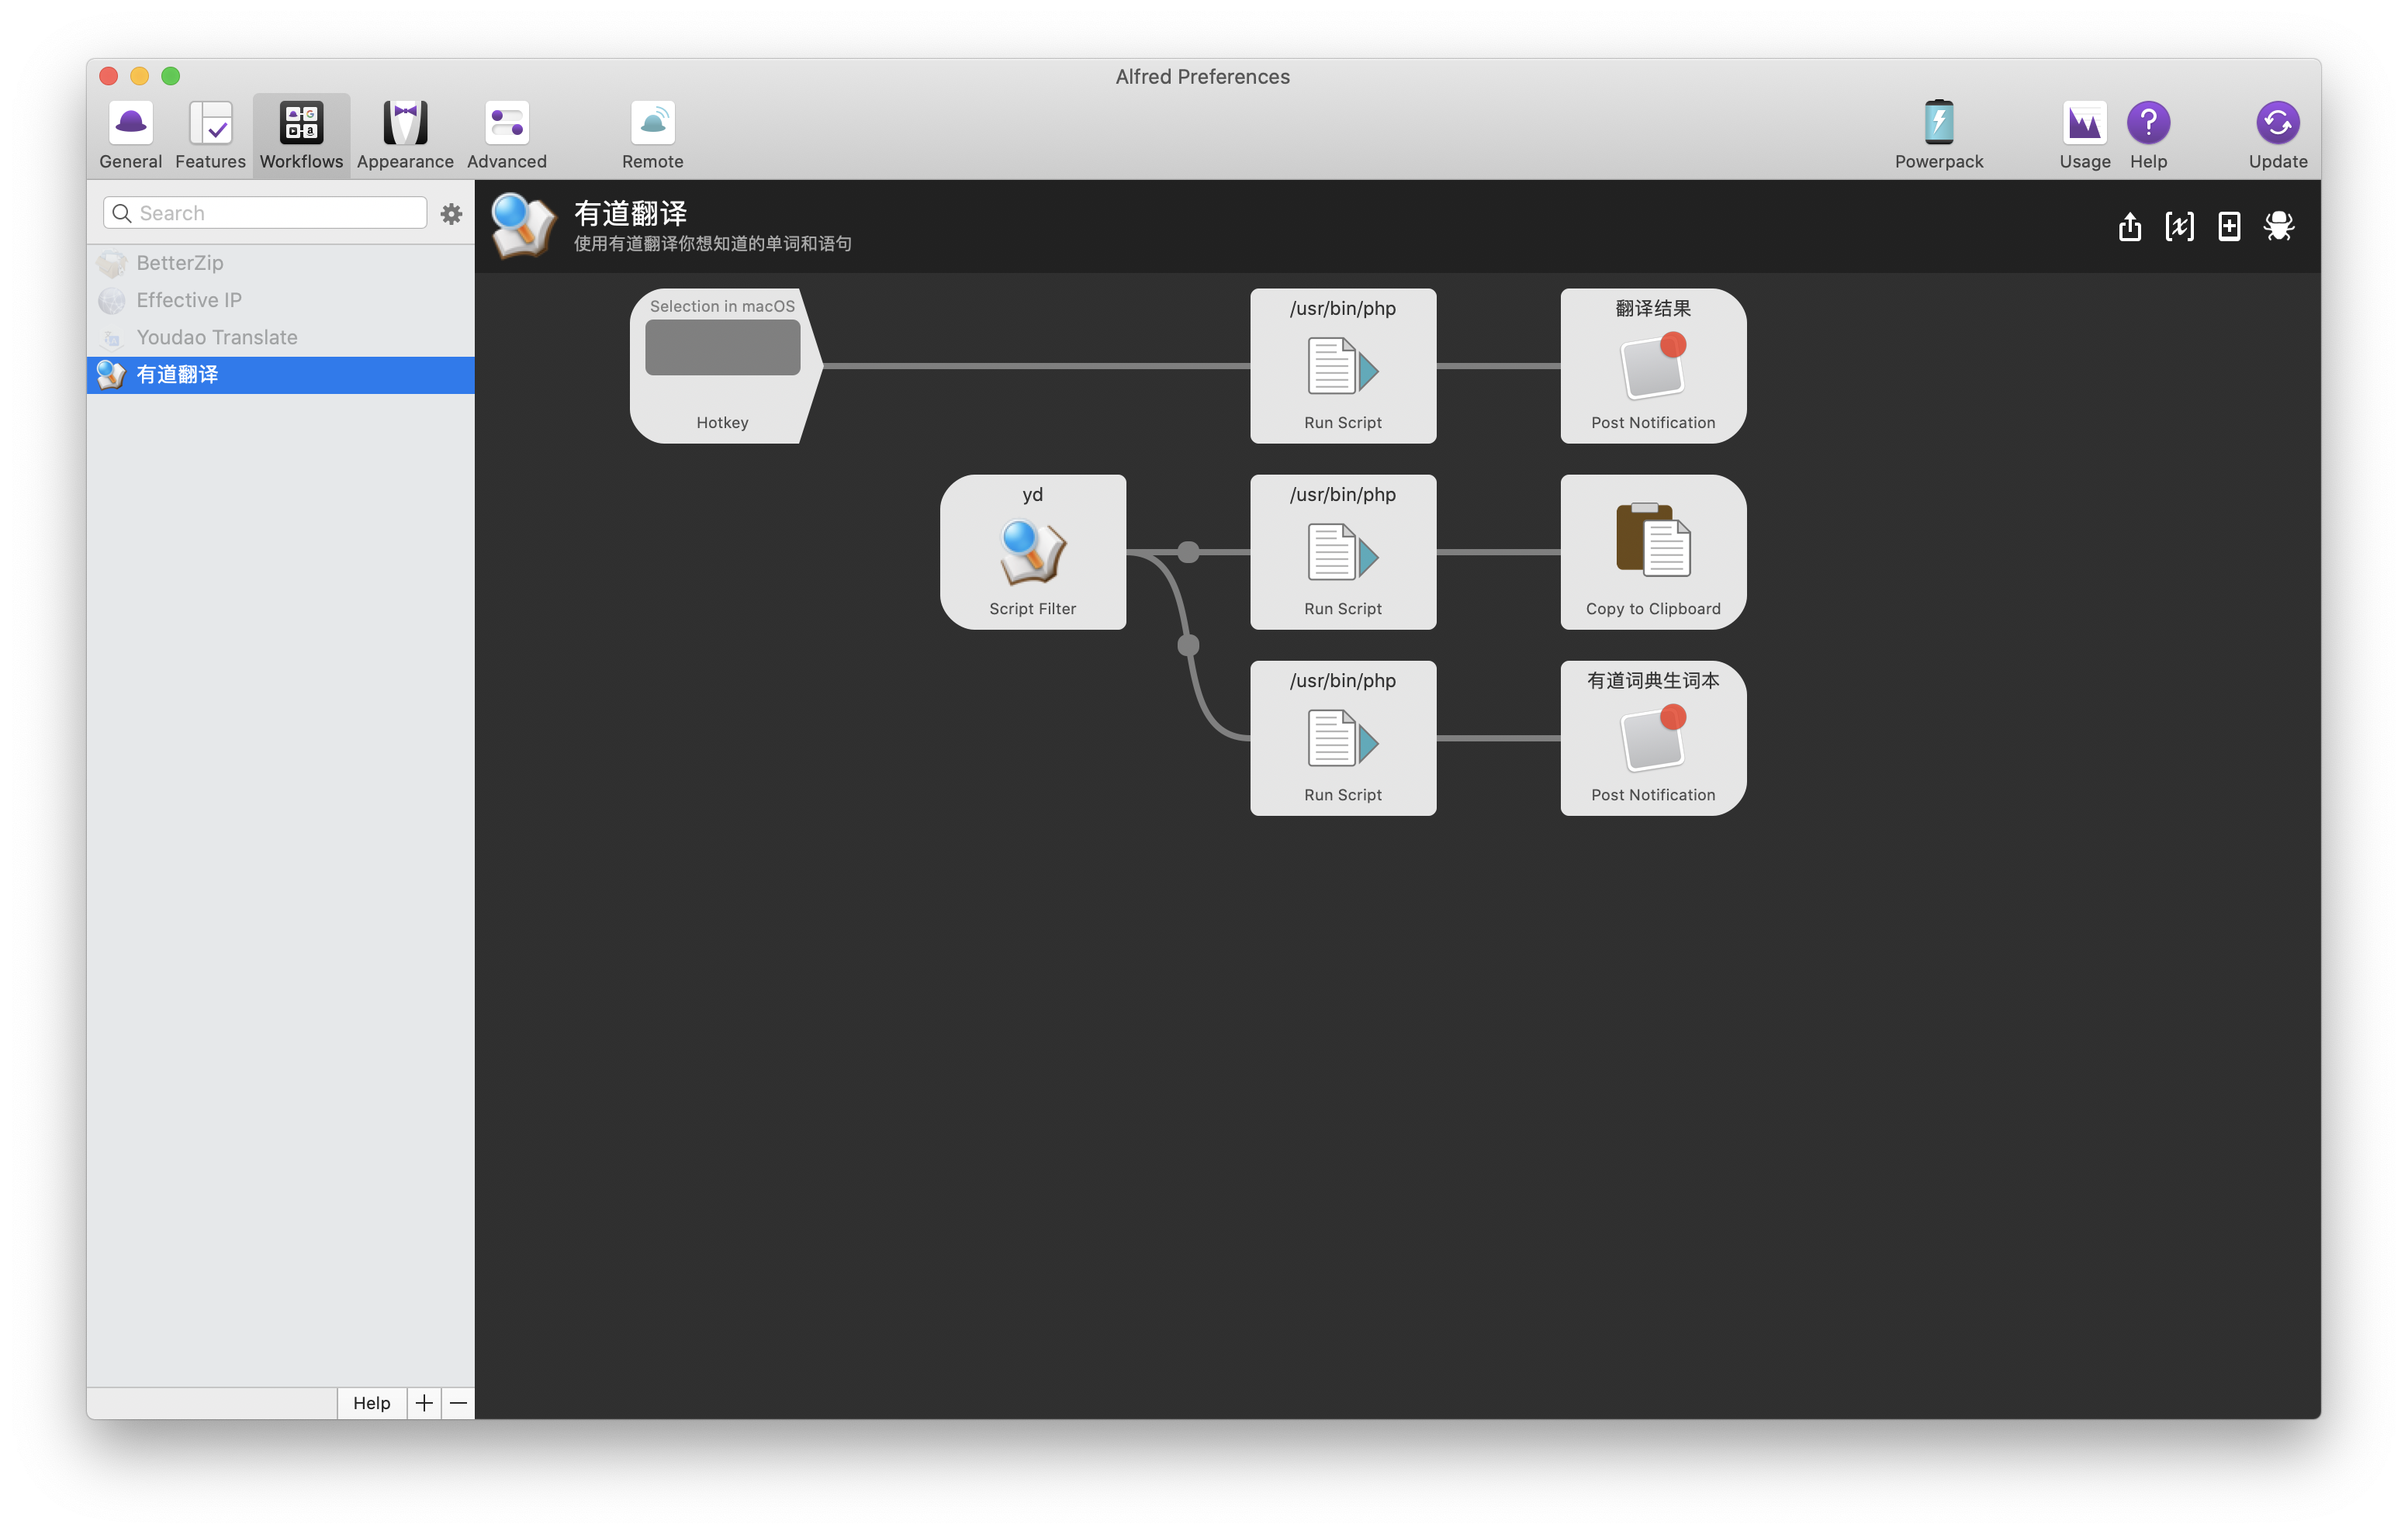Image resolution: width=2408 pixels, height=1534 pixels.
Task: Zoom the window with green button
Action: coord(171,76)
